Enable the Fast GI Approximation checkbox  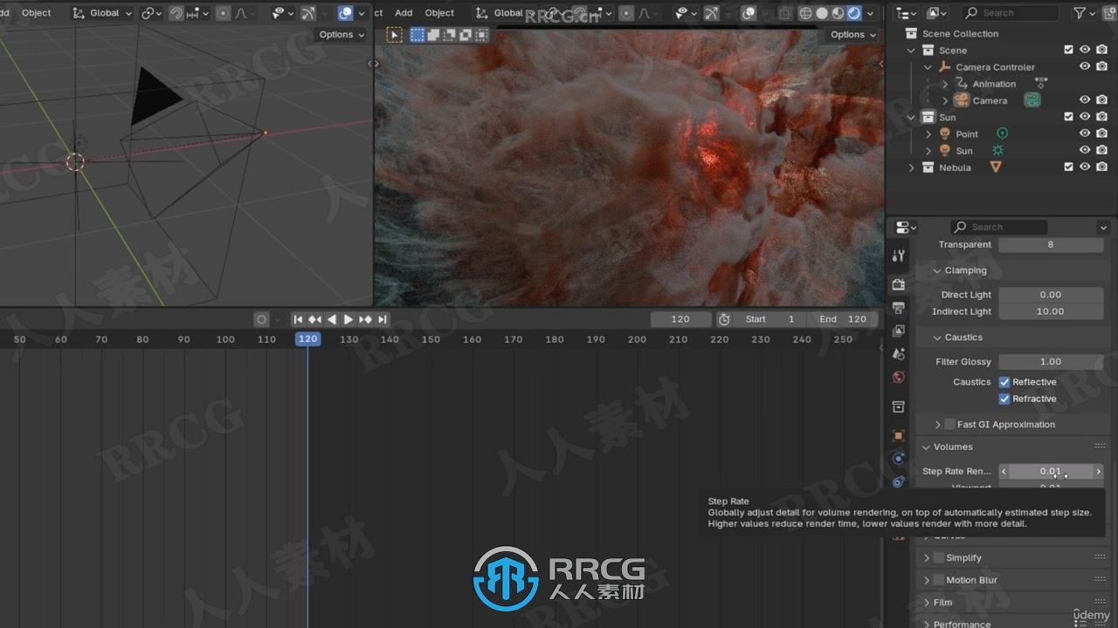point(949,425)
